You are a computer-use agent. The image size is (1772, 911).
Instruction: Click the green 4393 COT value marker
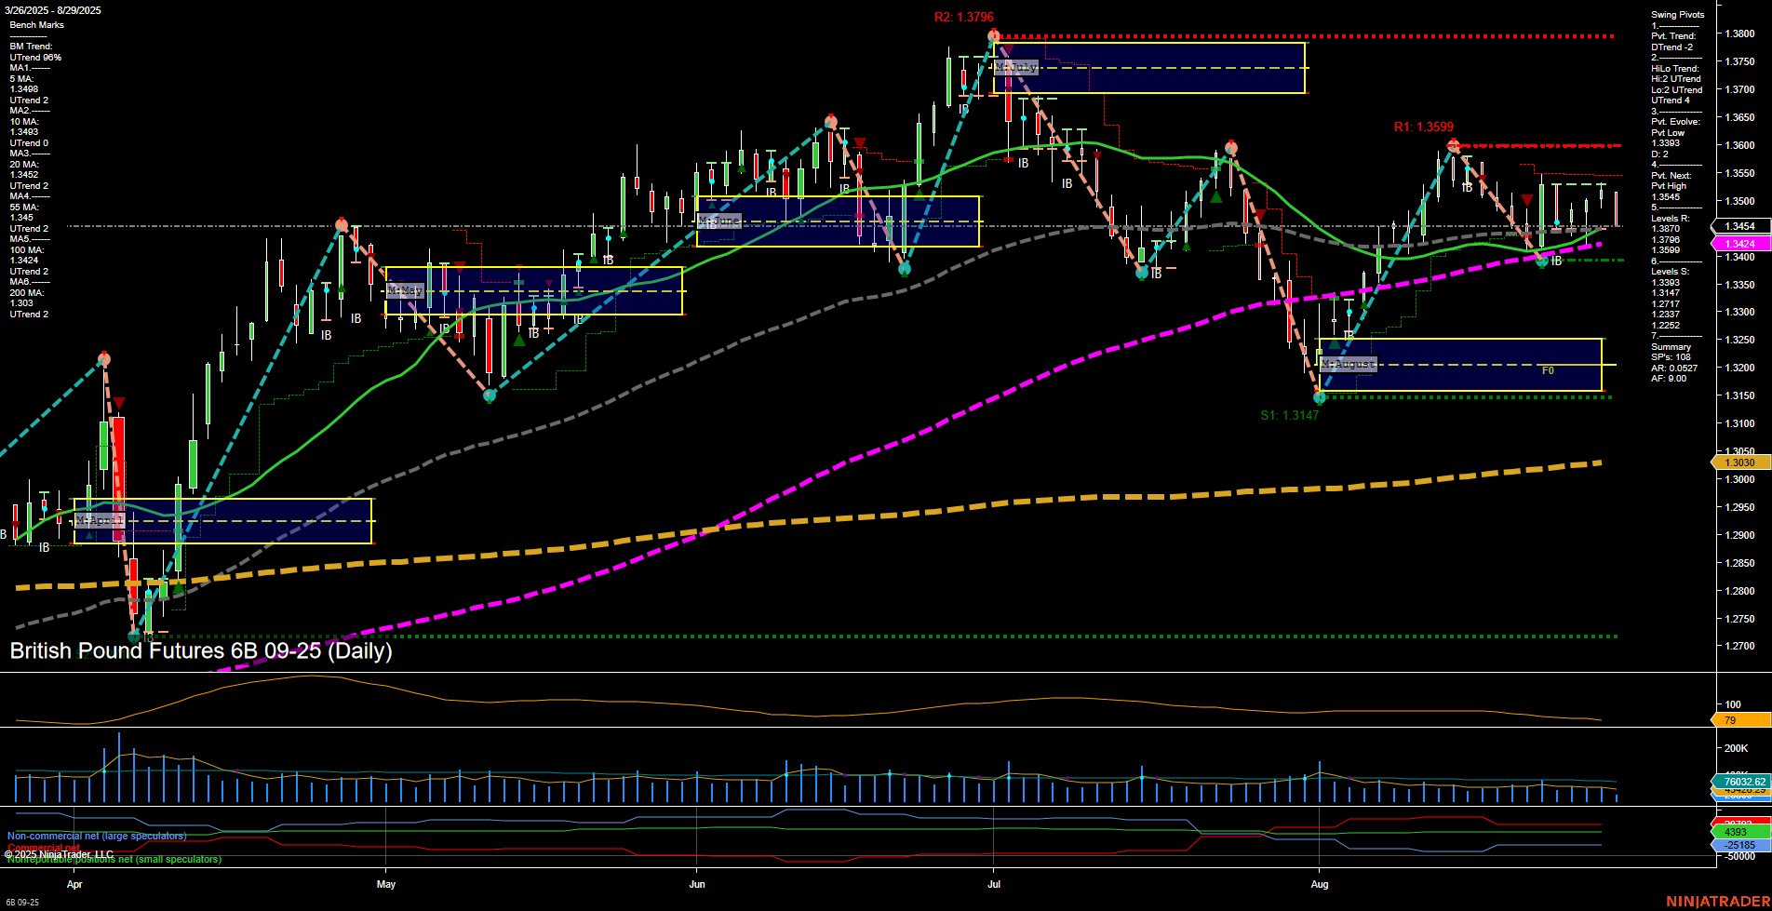click(1739, 832)
